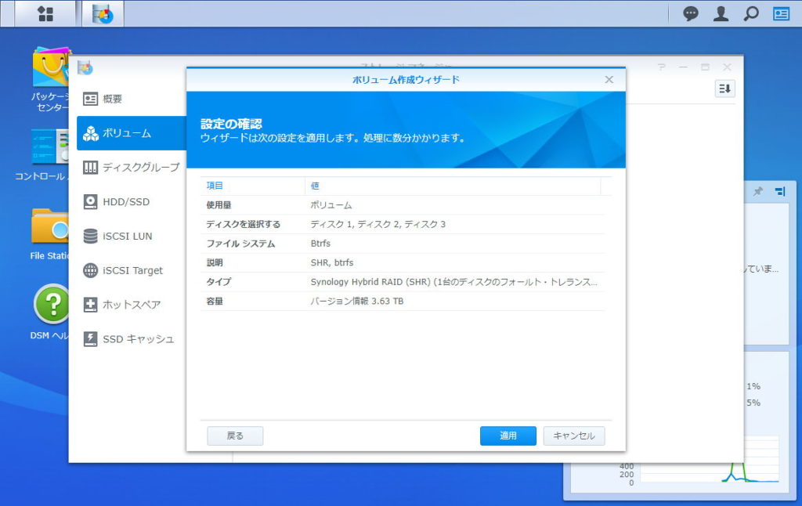This screenshot has width=802, height=506.
Task: Click the widget panel dock icon
Action: (780, 191)
